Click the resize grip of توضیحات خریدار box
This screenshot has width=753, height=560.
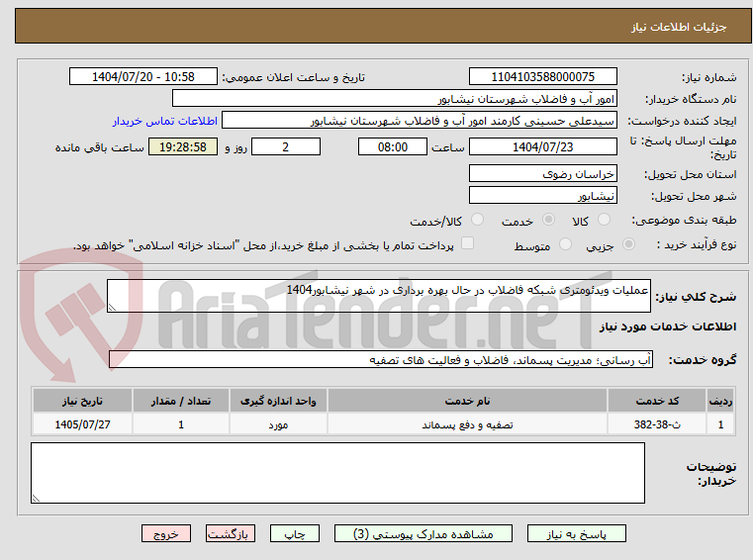pos(36,499)
